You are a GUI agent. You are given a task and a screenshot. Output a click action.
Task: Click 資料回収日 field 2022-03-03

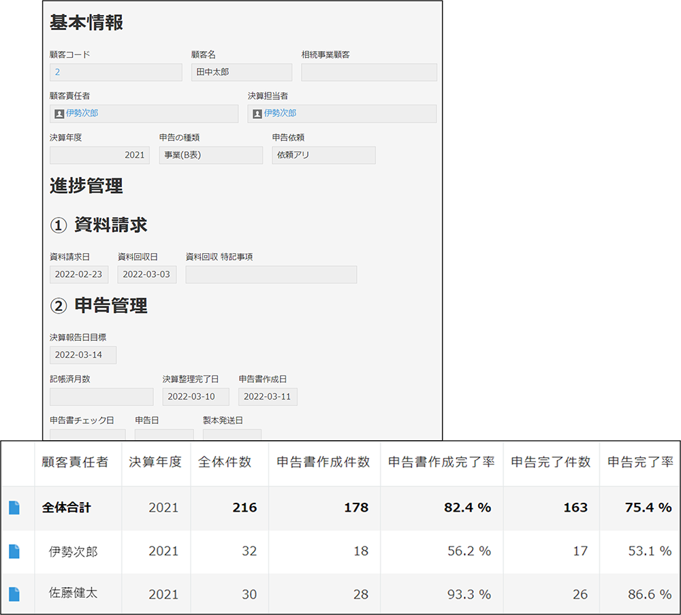click(147, 275)
